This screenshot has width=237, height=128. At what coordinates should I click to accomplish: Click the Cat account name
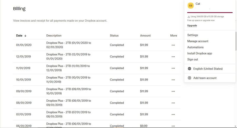[198, 4]
